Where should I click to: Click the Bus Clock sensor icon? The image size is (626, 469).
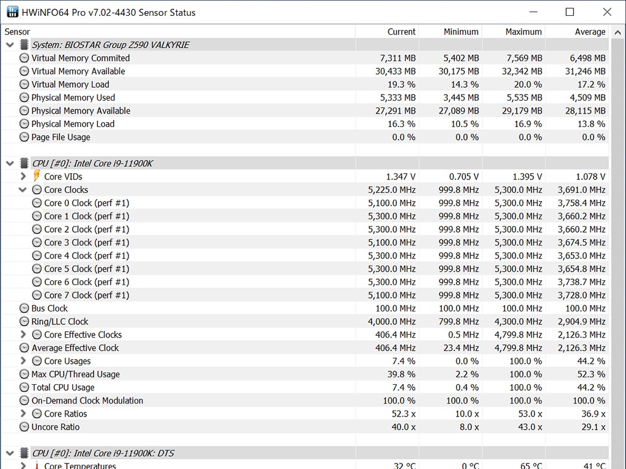[24, 308]
